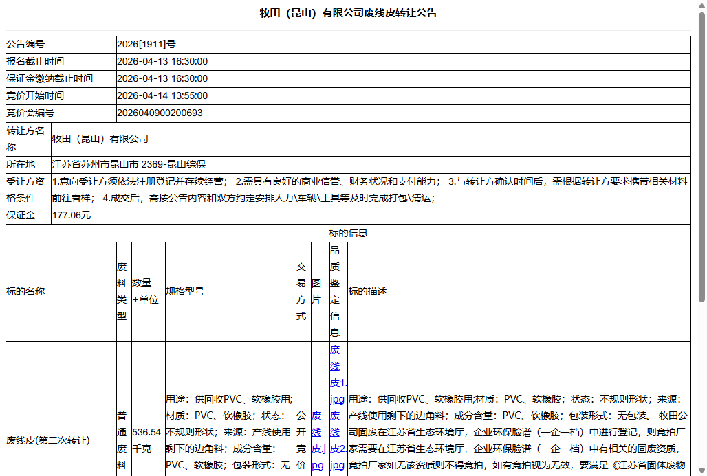This screenshot has height=476, width=707.
Task: Select the page title 牧田（昆山）有限公司废线皮转让公告
Action: click(x=348, y=13)
